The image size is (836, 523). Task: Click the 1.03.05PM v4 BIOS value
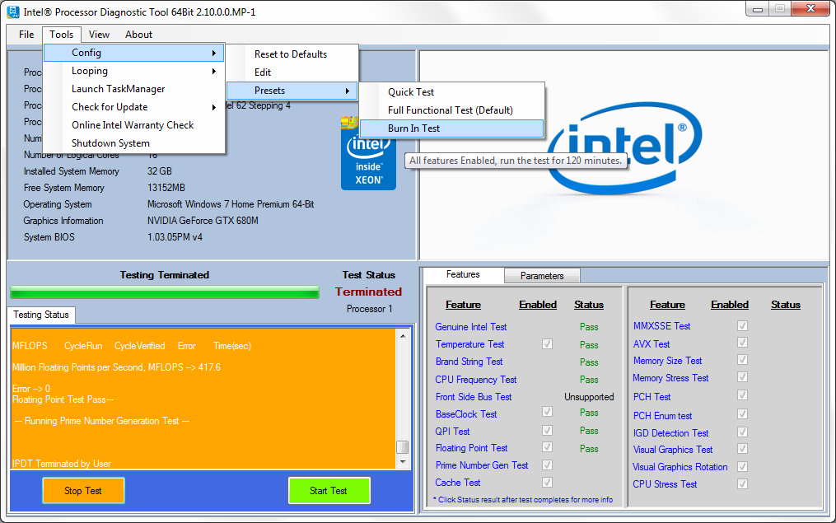point(175,236)
